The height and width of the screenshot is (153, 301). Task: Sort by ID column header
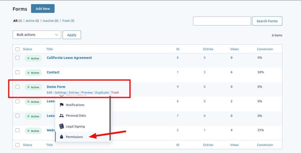tap(178, 49)
